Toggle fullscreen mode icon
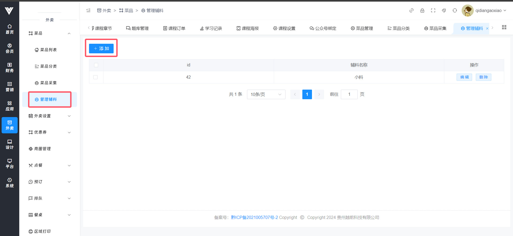This screenshot has width=513, height=236. 433,10
